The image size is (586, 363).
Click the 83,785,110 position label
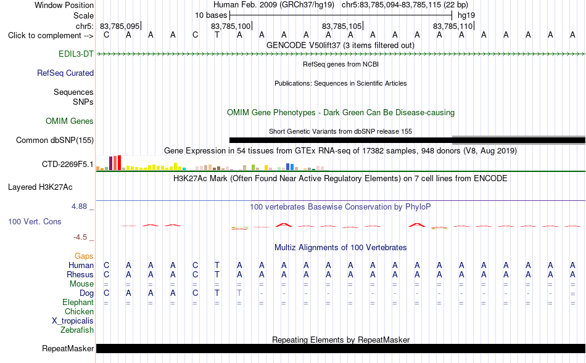click(x=453, y=26)
